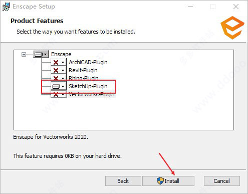This screenshot has height=194, width=248.
Task: Click the Enscape orange logo
Action: point(232,28)
